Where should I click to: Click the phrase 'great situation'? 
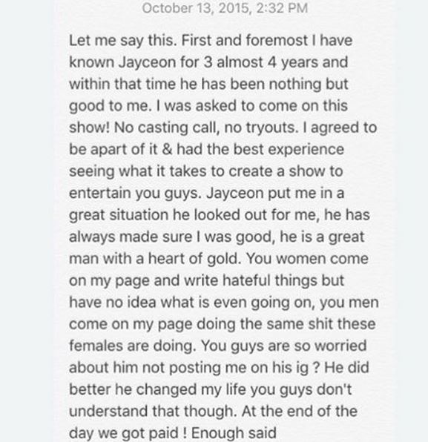click(x=119, y=215)
